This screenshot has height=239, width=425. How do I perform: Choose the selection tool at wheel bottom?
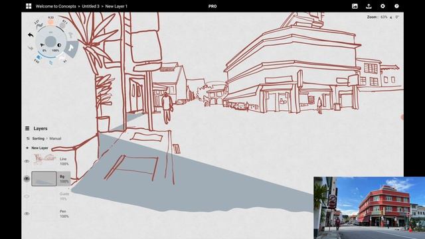[x=51, y=62]
